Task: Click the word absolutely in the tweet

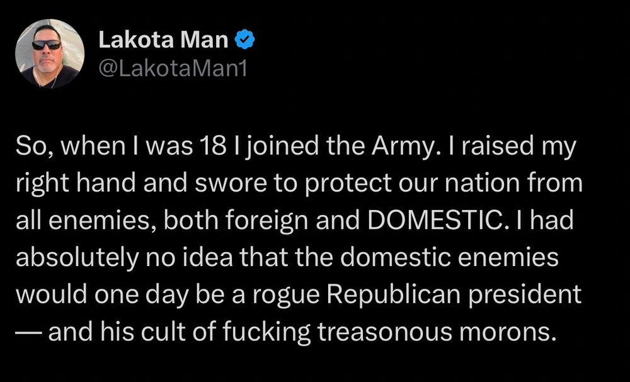Action: pos(77,258)
